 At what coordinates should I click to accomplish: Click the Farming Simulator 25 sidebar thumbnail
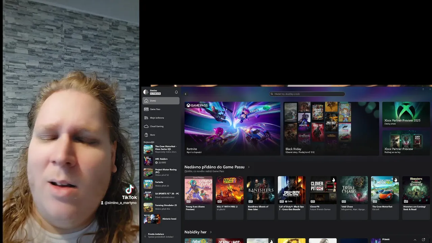148,207
